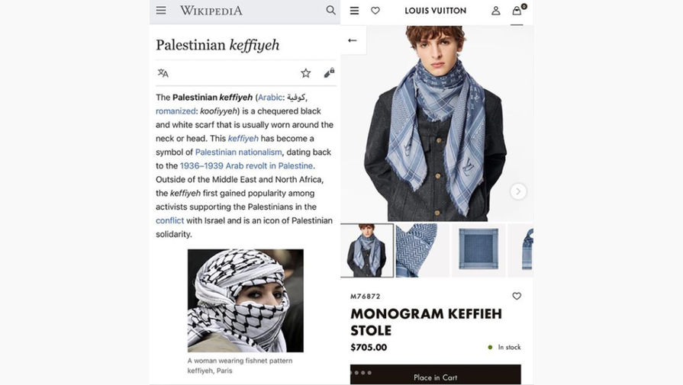Open the Louis Vuitton hamburger menu

[355, 11]
